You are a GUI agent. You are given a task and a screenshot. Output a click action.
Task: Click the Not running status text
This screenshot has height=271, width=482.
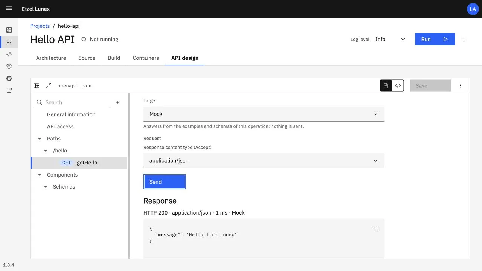[104, 39]
